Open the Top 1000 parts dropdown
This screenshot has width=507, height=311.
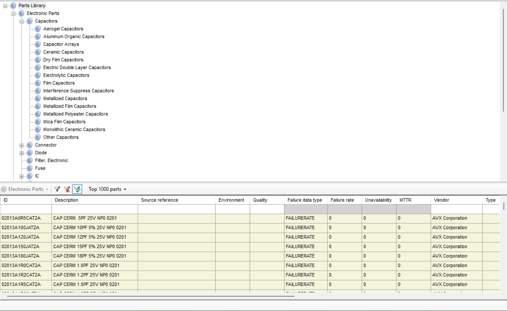click(107, 189)
